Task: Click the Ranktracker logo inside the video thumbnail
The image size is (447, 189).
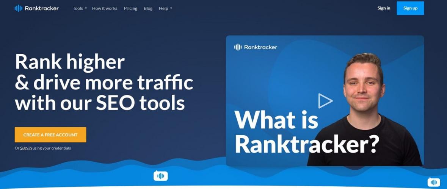Action: [x=256, y=47]
